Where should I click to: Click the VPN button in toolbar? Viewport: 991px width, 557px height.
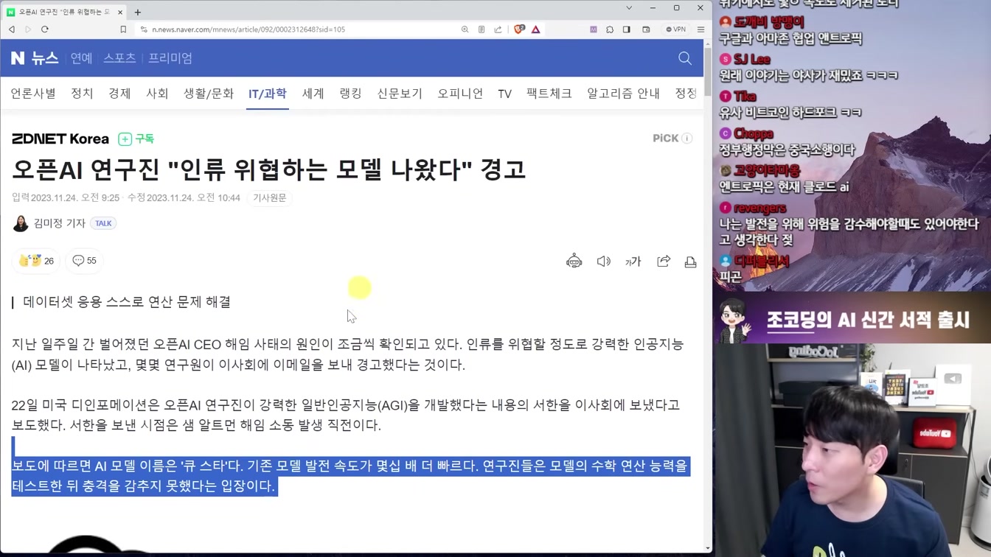(x=675, y=29)
